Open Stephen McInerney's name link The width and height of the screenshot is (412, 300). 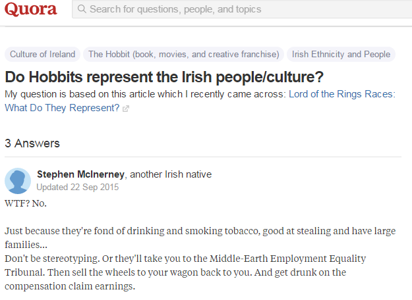pyautogui.click(x=80, y=174)
